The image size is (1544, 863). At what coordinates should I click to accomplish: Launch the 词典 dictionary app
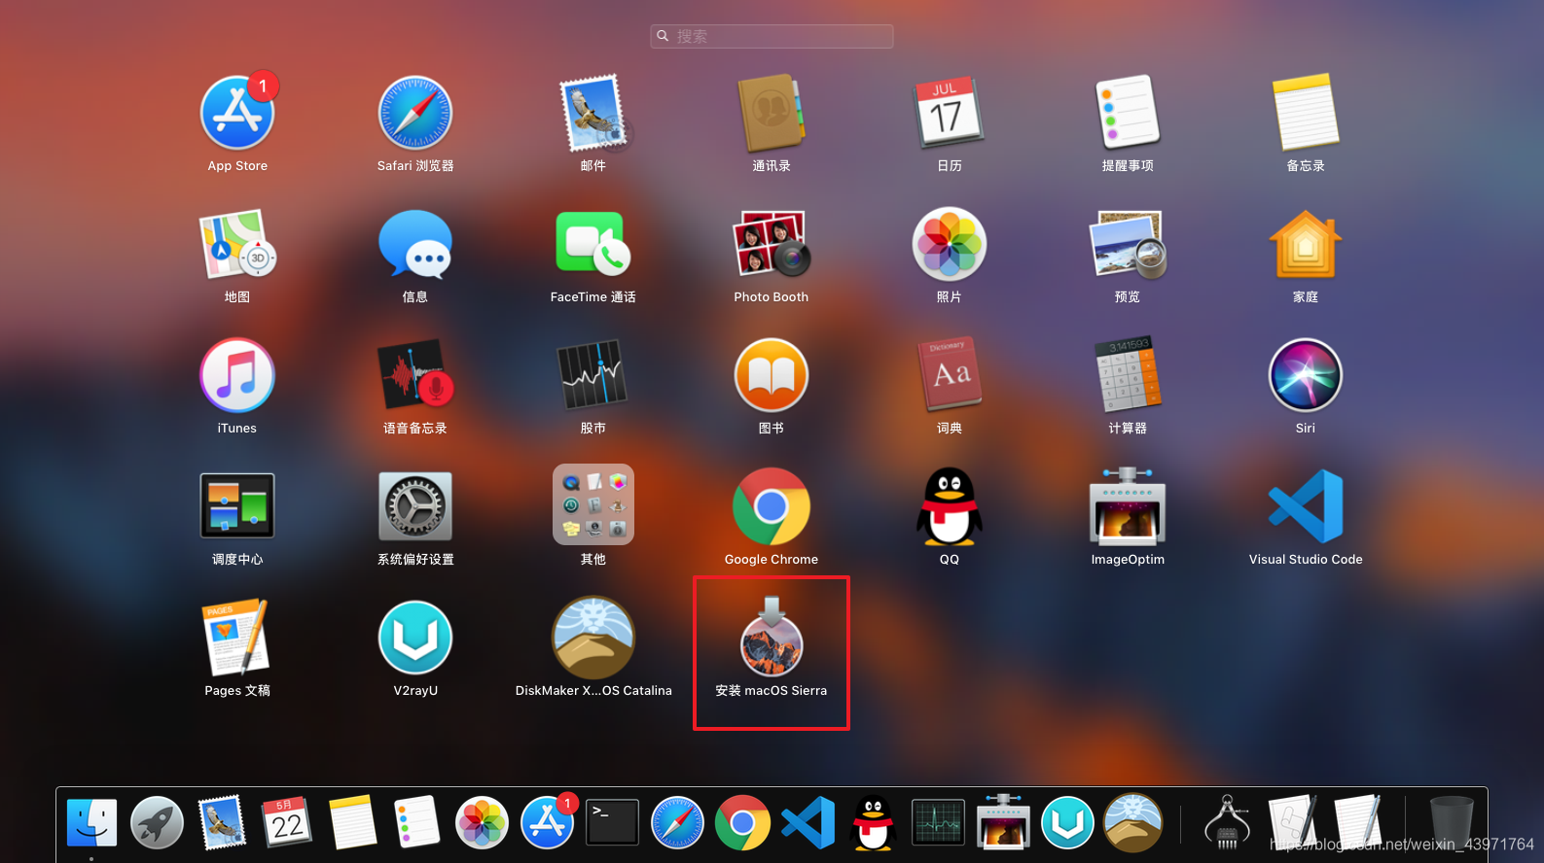pos(950,375)
